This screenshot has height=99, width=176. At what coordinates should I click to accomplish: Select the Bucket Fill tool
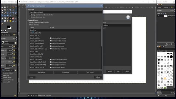pyautogui.click(x=2, y=18)
